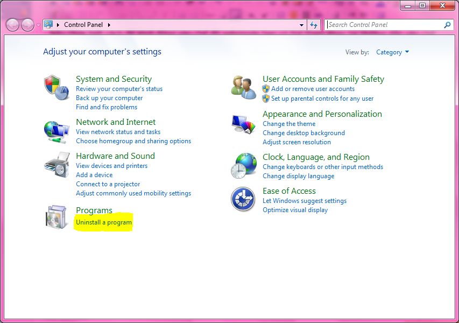Image resolution: width=459 pixels, height=323 pixels.
Task: Open the Clock, Language, and Region globe icon
Action: tap(244, 166)
